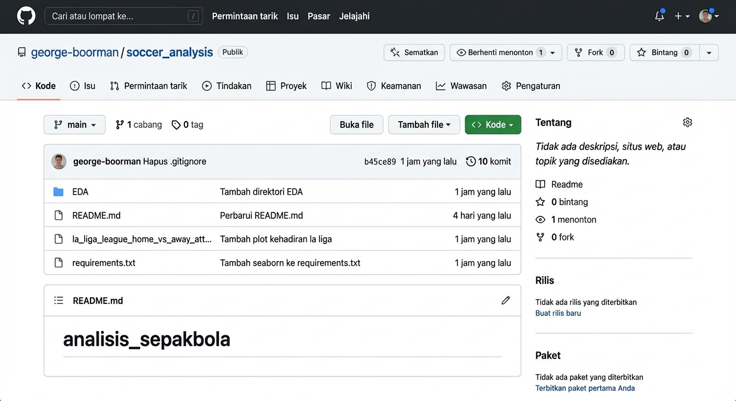Select the Kode tab
The width and height of the screenshot is (736, 401).
click(39, 86)
